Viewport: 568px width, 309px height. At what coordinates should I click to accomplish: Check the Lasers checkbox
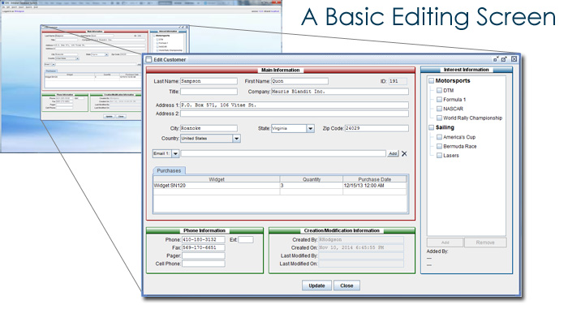439,156
